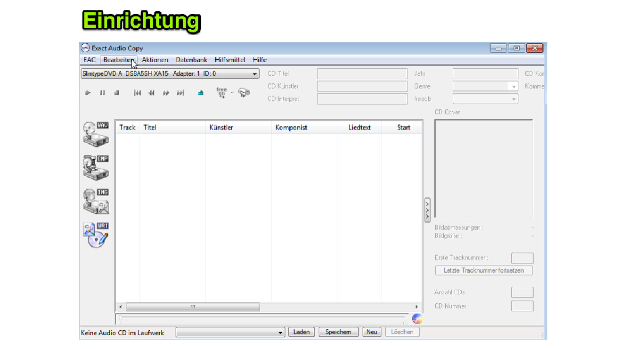This screenshot has width=620, height=349.
Task: Click into the Jahr field
Action: click(x=485, y=74)
